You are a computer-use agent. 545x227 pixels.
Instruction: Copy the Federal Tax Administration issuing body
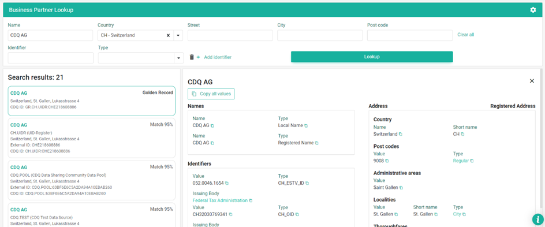click(251, 200)
